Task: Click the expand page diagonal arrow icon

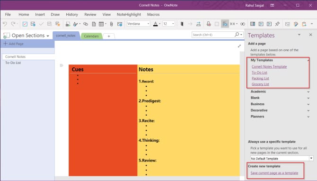Action: [x=239, y=46]
